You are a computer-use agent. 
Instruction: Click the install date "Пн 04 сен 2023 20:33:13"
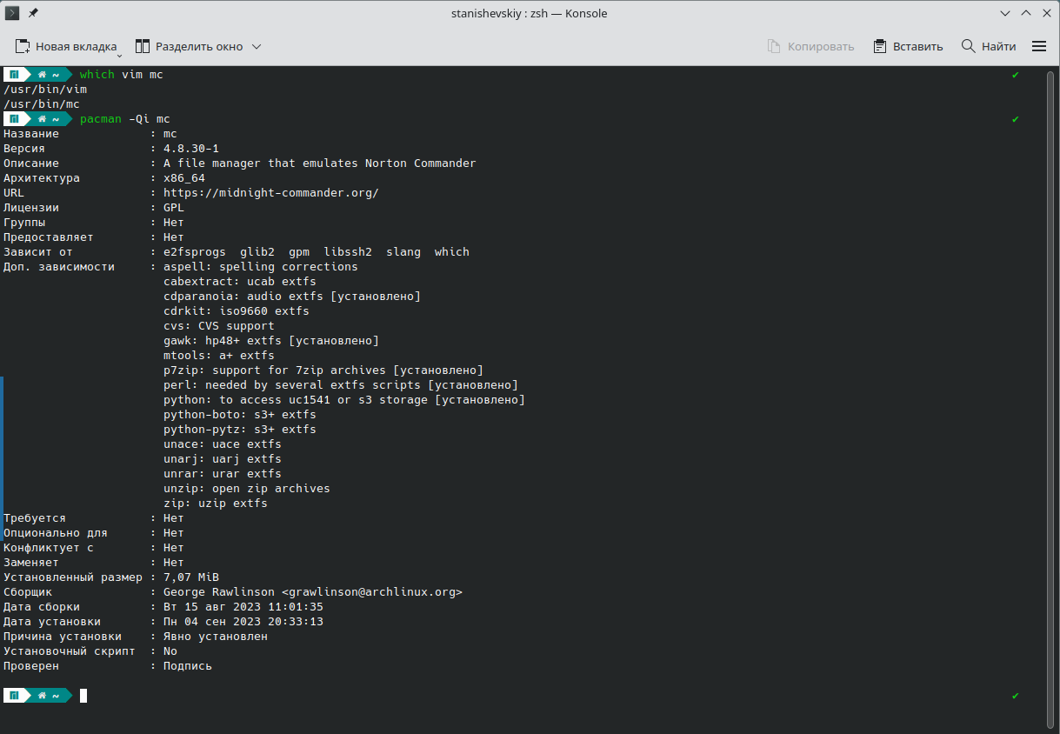coord(243,622)
